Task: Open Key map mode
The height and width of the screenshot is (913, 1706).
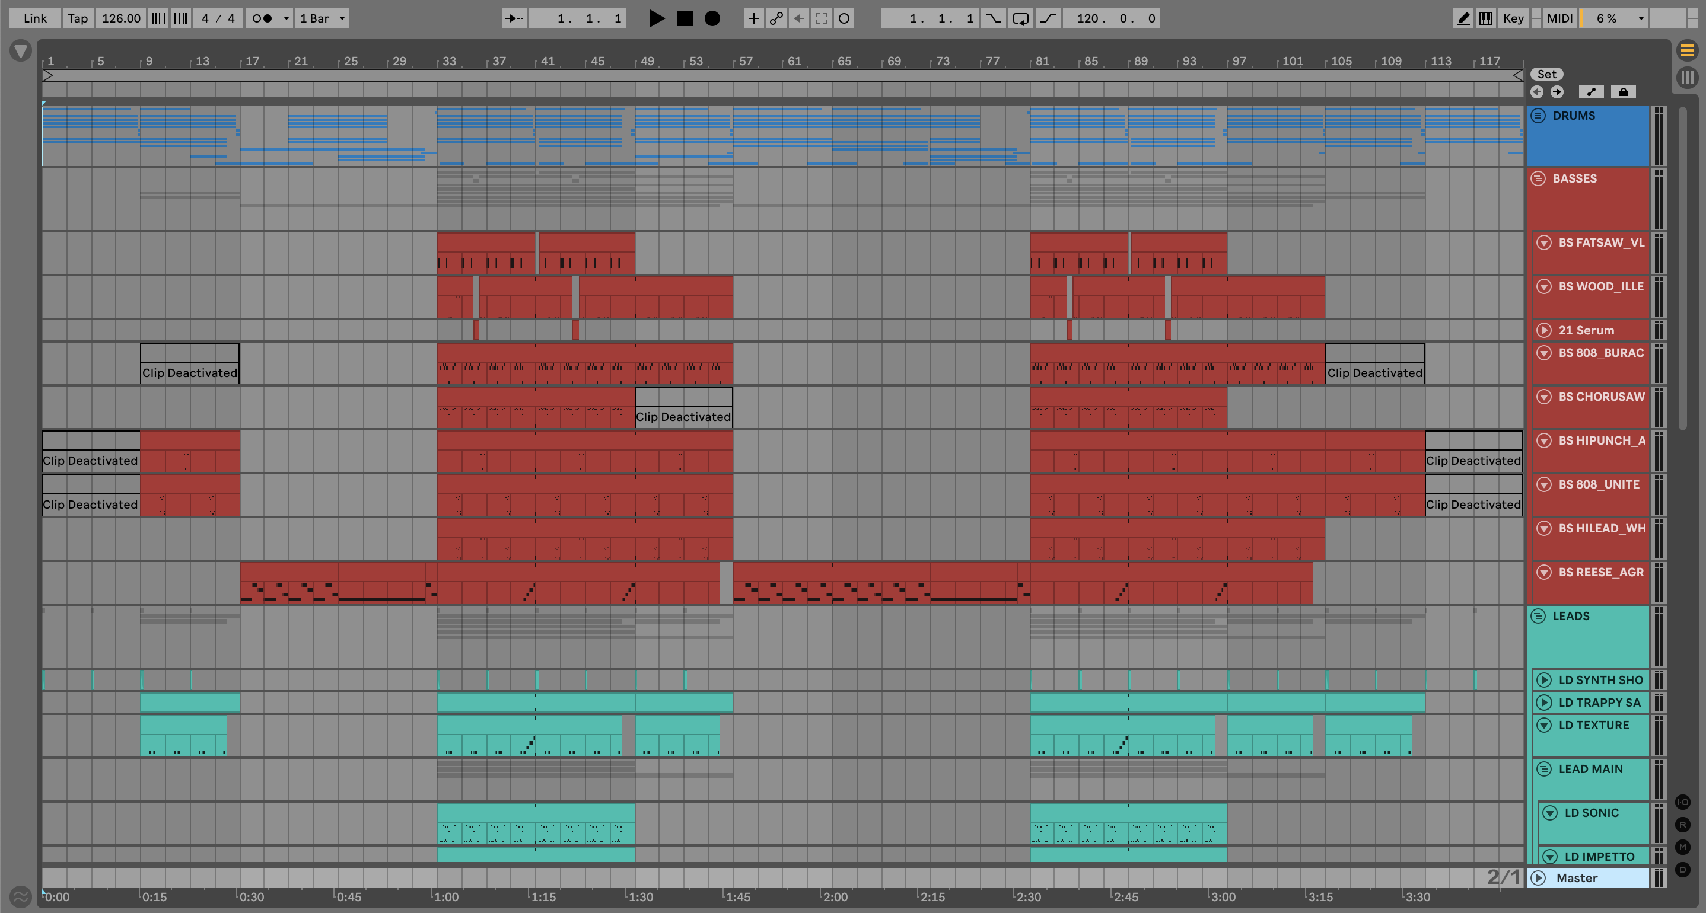Action: click(x=1513, y=18)
